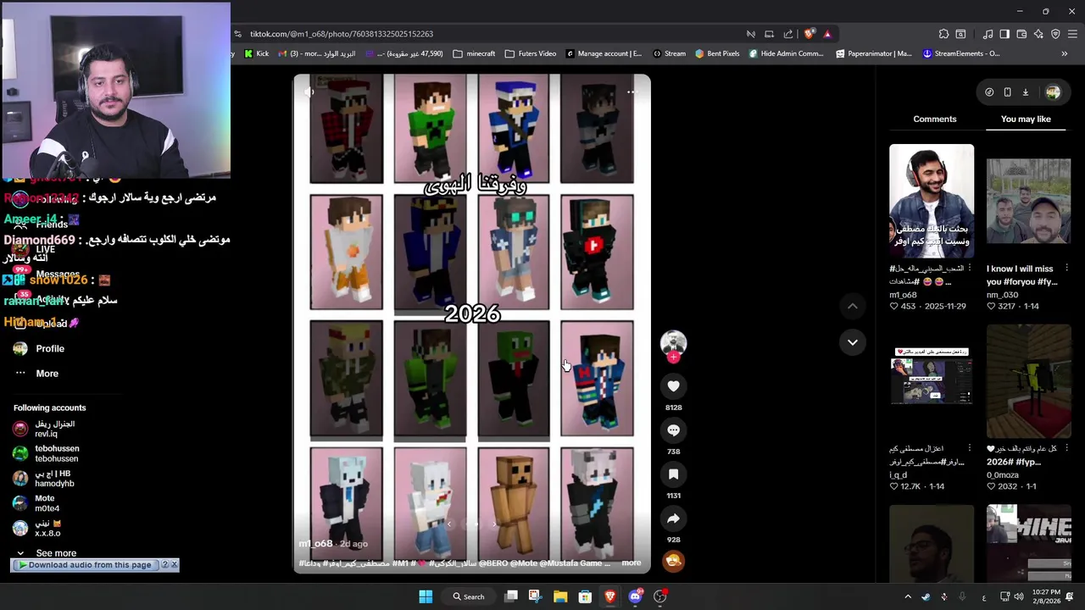Close the Download audio bar
The image size is (1085, 610).
(x=175, y=564)
